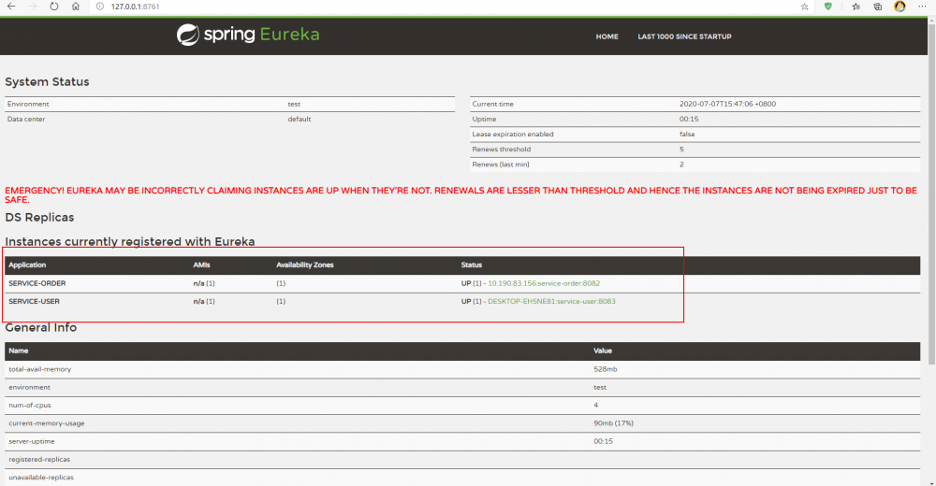Viewport: 936px width, 486px height.
Task: Select the 528mb value
Action: 606,369
